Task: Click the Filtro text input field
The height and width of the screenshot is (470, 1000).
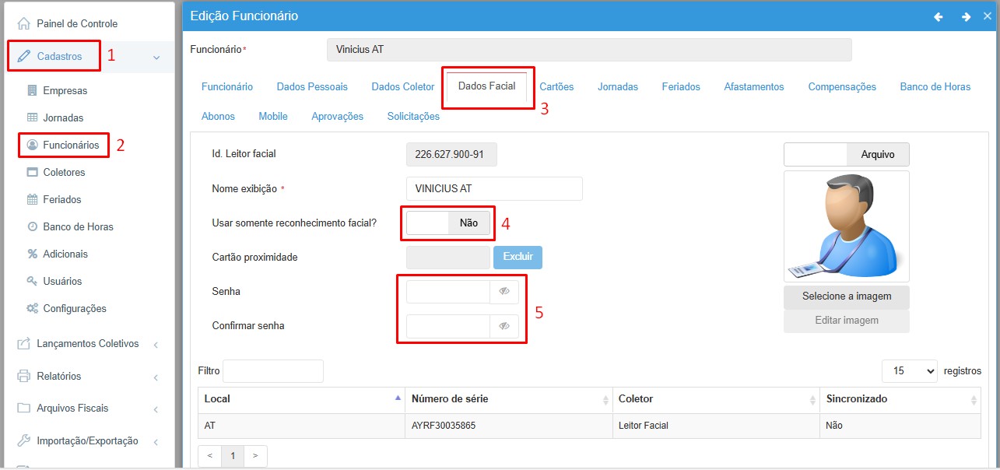Action: 272,371
